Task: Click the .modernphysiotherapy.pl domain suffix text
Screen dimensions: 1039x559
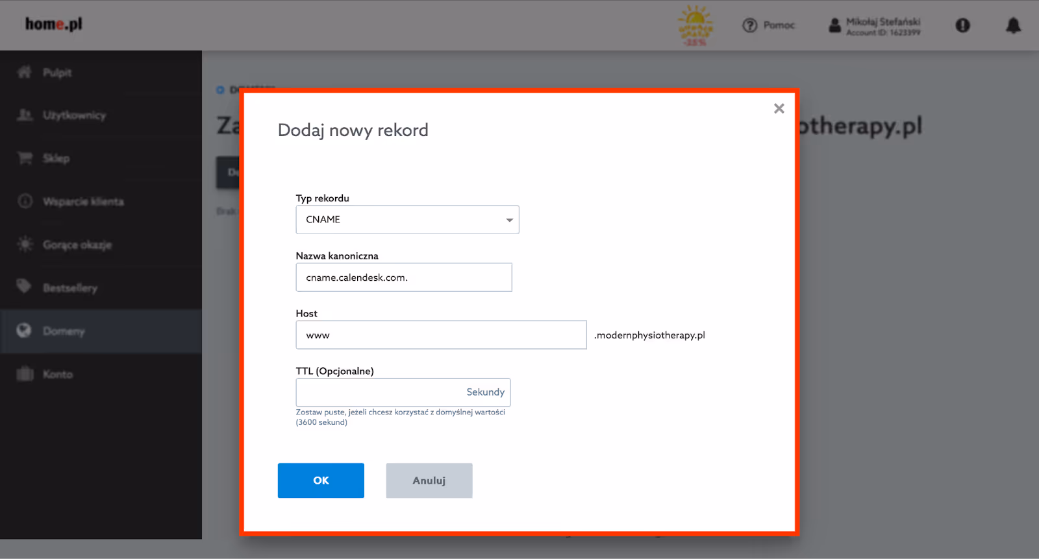Action: pyautogui.click(x=649, y=335)
